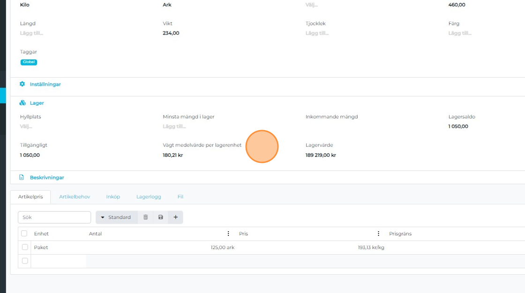
Task: Toggle the select-all checkbox in table header
Action: (x=24, y=234)
